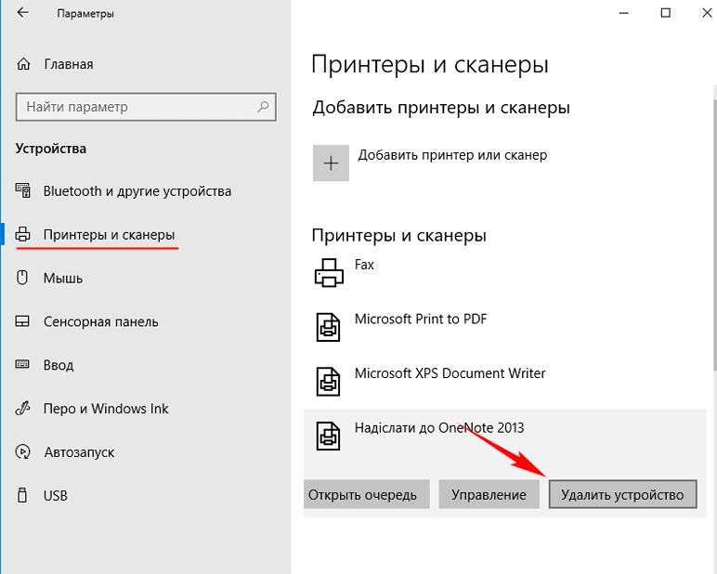The width and height of the screenshot is (717, 574).
Task: Click the OneNote 2013 printer icon
Action: coord(330,435)
